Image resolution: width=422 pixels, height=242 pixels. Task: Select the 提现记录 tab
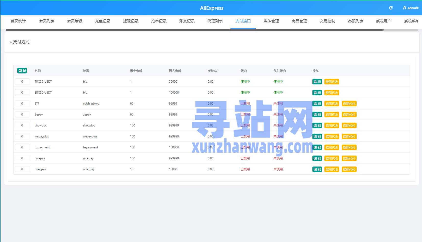click(x=131, y=21)
